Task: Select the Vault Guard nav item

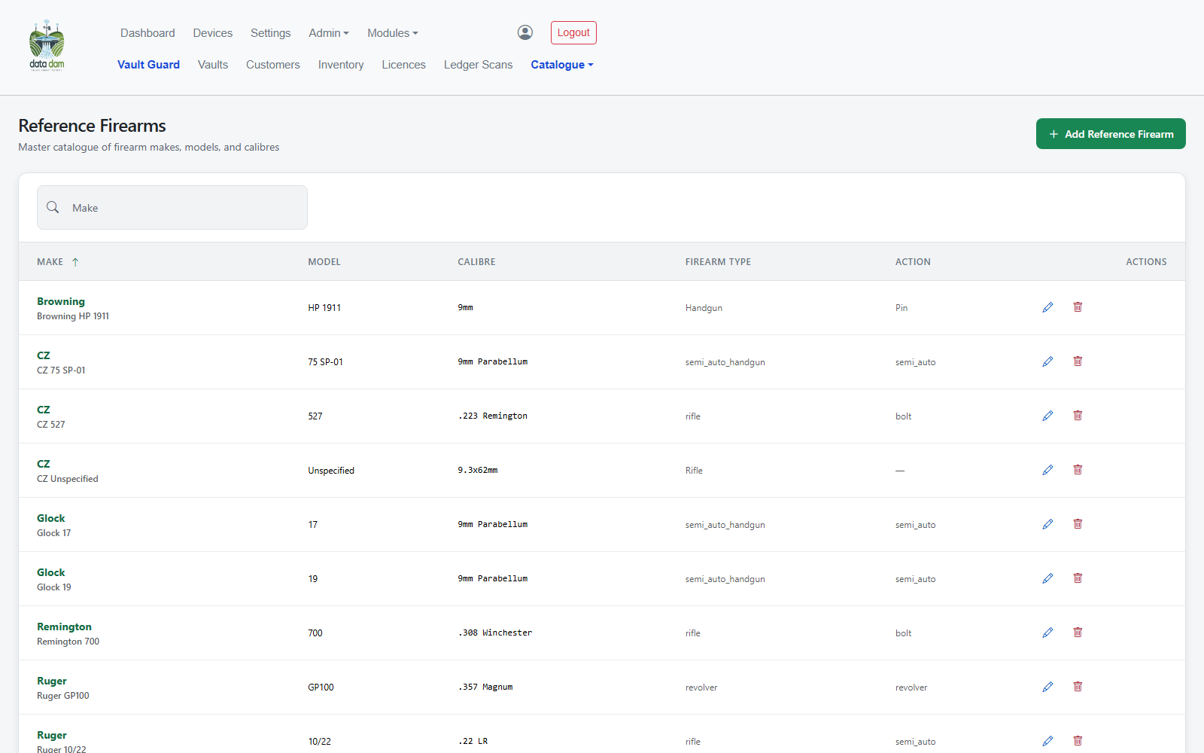Action: pos(148,65)
